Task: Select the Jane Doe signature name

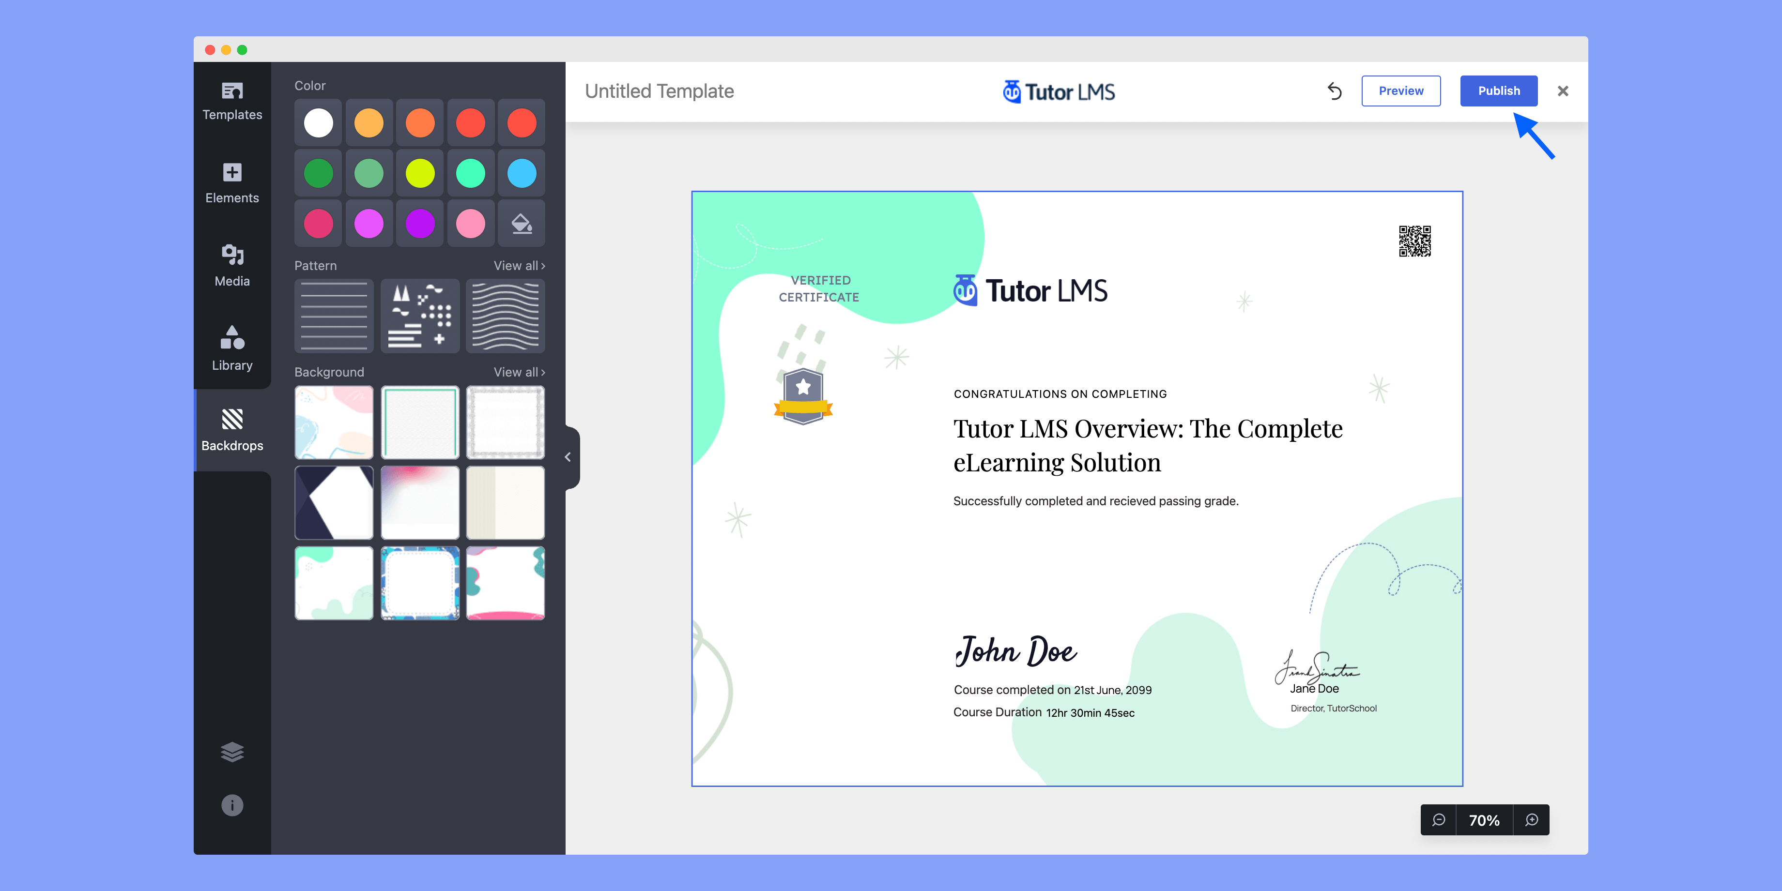Action: 1314,689
